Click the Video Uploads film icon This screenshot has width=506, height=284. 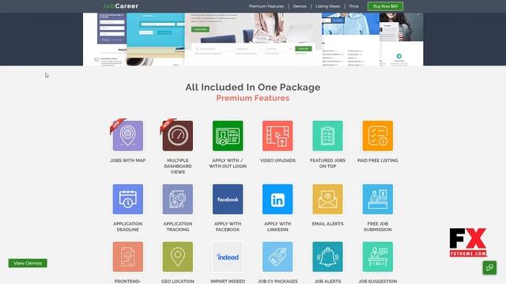click(278, 136)
